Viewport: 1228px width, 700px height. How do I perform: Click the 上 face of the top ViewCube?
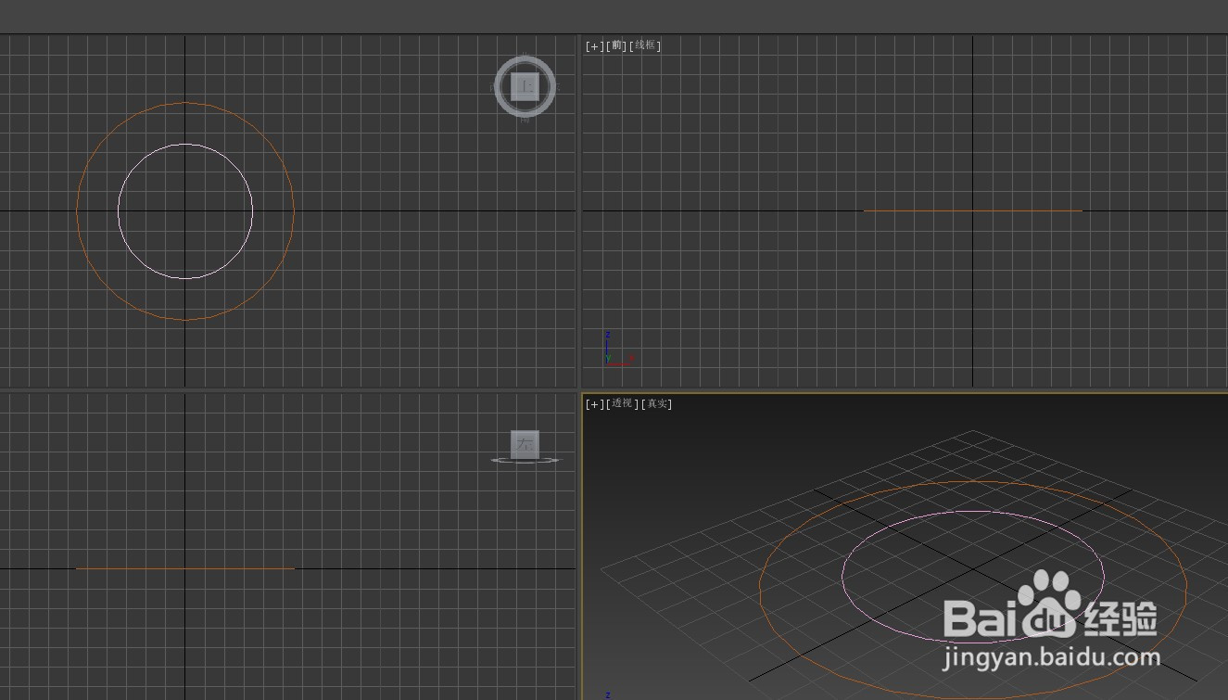tap(525, 86)
